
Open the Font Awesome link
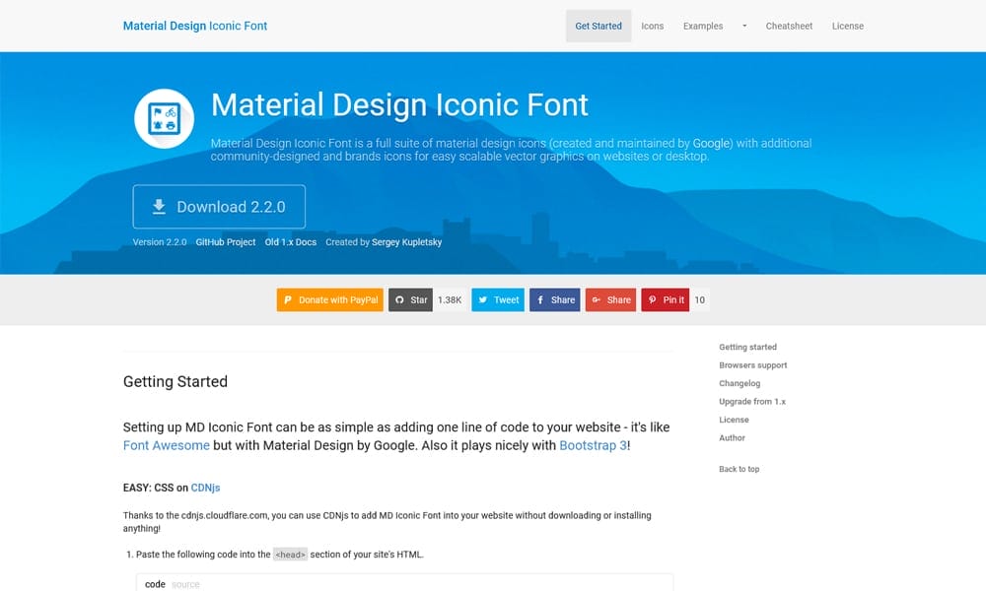click(x=166, y=445)
